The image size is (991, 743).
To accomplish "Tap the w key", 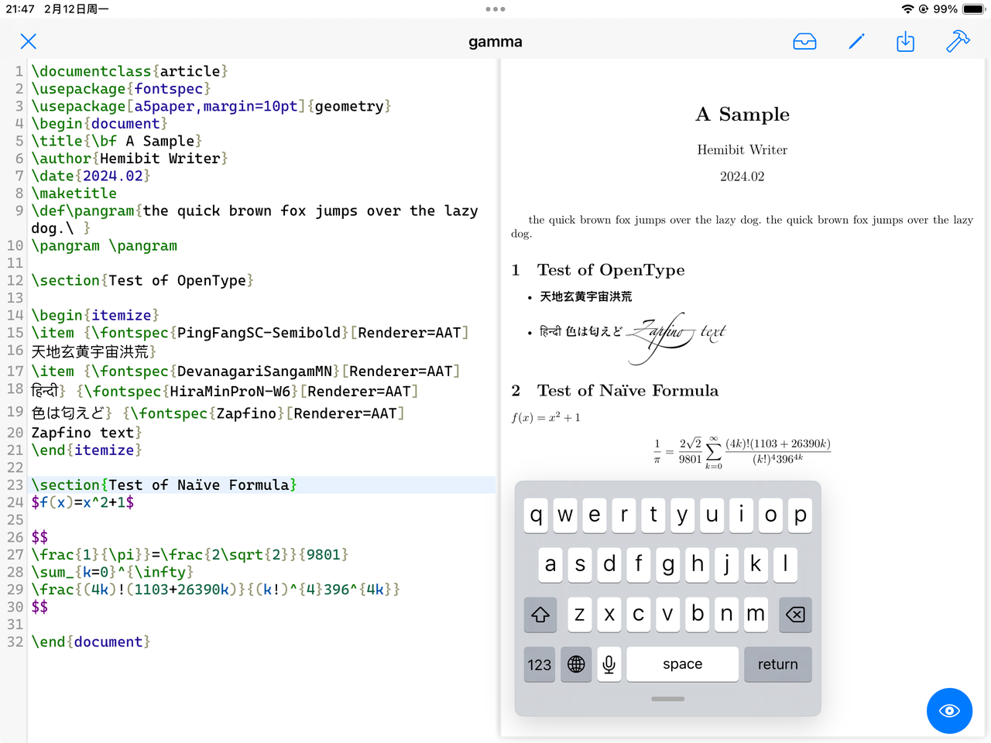I will (565, 515).
